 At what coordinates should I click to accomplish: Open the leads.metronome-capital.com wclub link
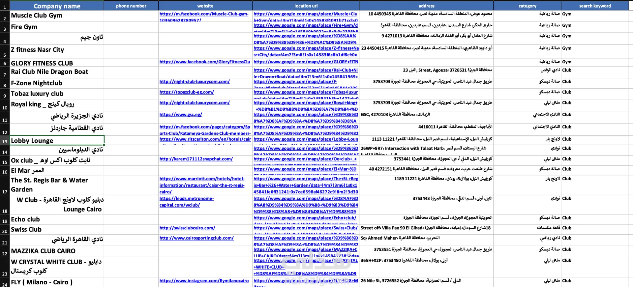pos(187,202)
